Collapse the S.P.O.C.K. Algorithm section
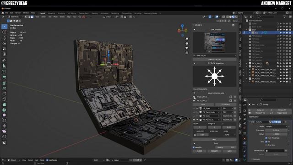293x165 pixels. click(x=195, y=63)
